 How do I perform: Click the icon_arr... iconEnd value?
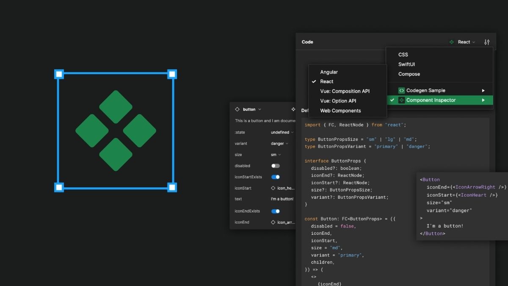tap(286, 222)
